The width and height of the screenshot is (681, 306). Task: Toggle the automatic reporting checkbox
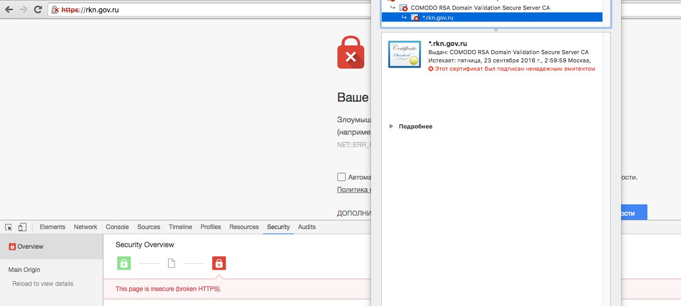[342, 177]
